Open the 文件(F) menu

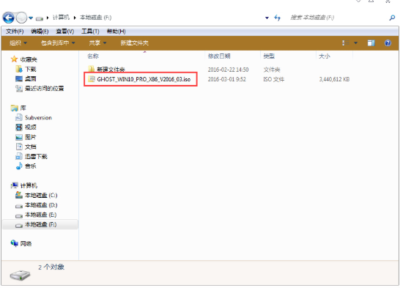pyautogui.click(x=15, y=32)
